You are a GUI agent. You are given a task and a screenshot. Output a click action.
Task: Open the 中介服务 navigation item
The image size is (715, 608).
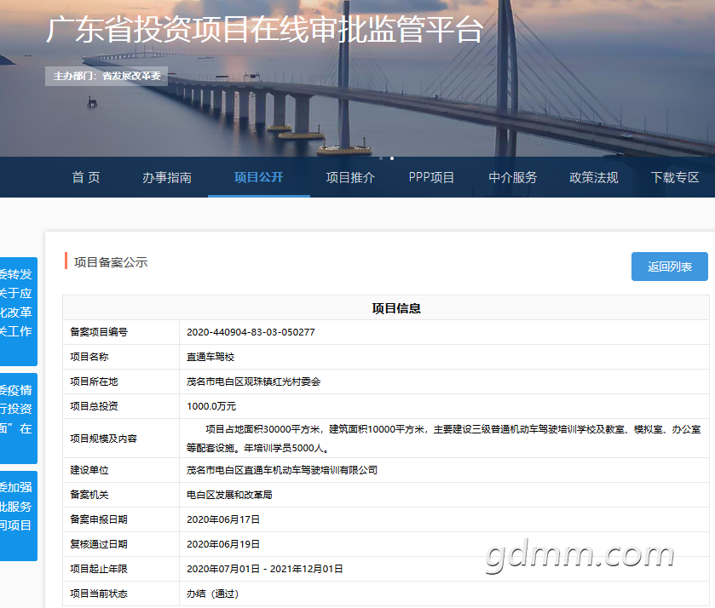click(x=512, y=177)
